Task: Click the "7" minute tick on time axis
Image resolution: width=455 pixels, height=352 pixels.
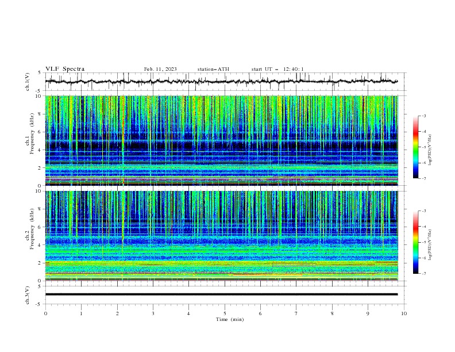Action: [296, 313]
